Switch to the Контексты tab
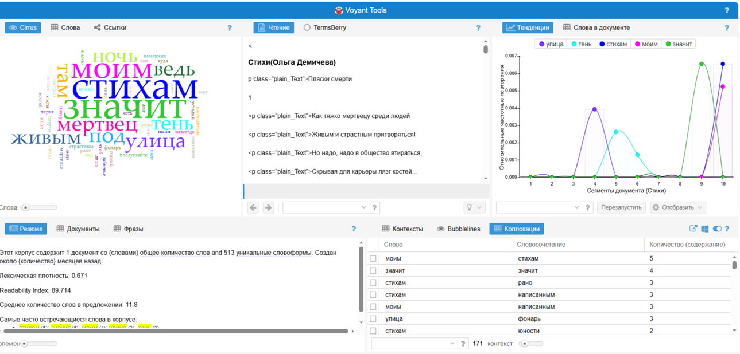 click(402, 229)
